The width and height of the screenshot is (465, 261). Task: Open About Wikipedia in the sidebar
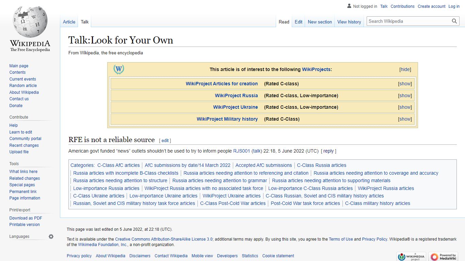(x=24, y=92)
